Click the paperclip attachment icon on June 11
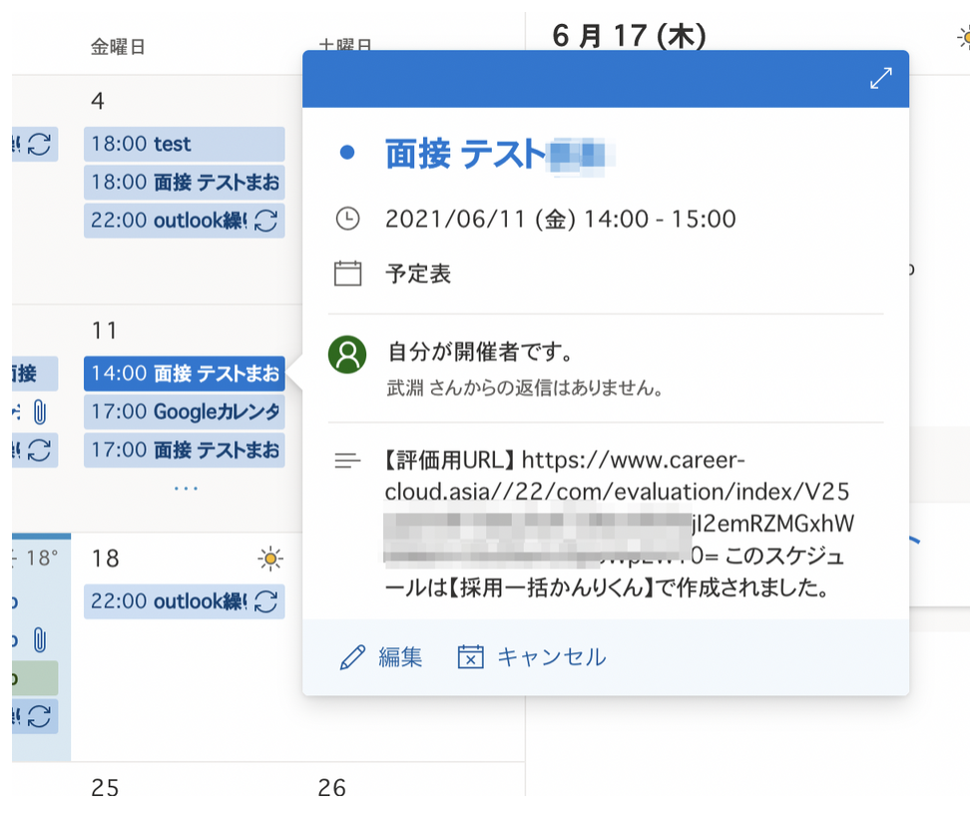 click(x=39, y=412)
